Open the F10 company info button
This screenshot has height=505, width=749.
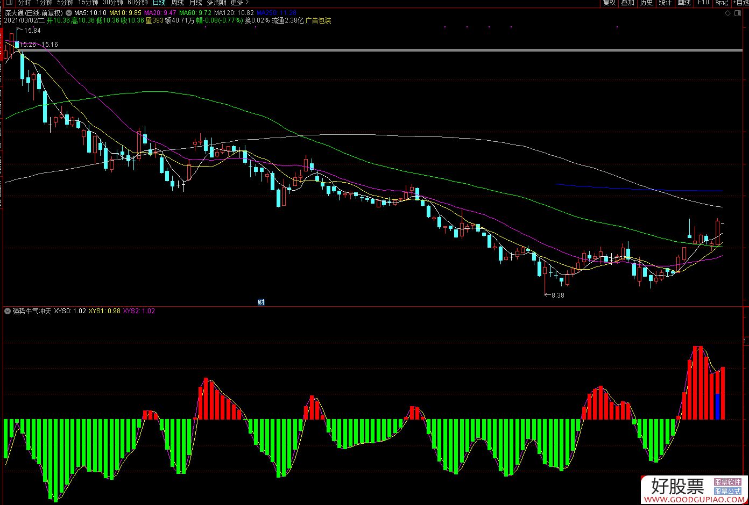pos(703,3)
